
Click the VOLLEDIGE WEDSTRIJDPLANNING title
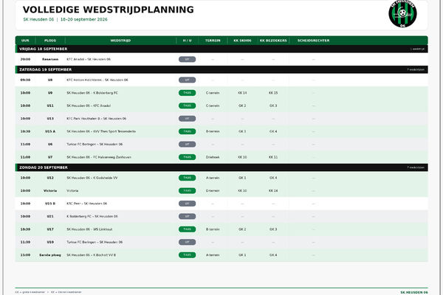(109, 10)
